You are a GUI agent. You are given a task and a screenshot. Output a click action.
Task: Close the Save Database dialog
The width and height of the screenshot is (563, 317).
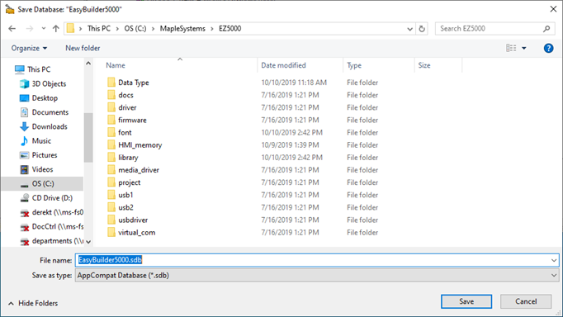pos(553,9)
